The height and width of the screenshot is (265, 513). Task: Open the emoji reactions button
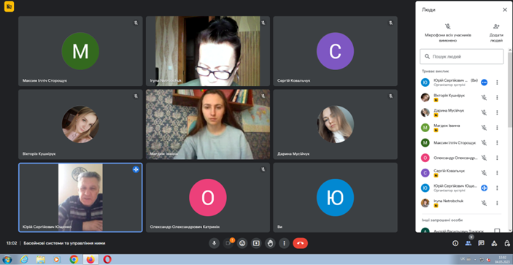pyautogui.click(x=242, y=243)
